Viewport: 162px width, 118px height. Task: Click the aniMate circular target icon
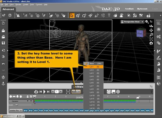point(118,92)
